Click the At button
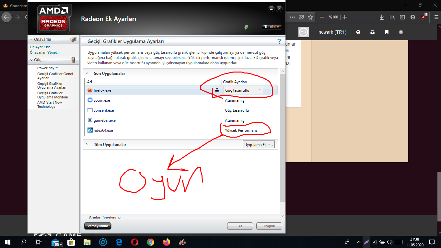This screenshot has width=441, height=248. [x=240, y=226]
